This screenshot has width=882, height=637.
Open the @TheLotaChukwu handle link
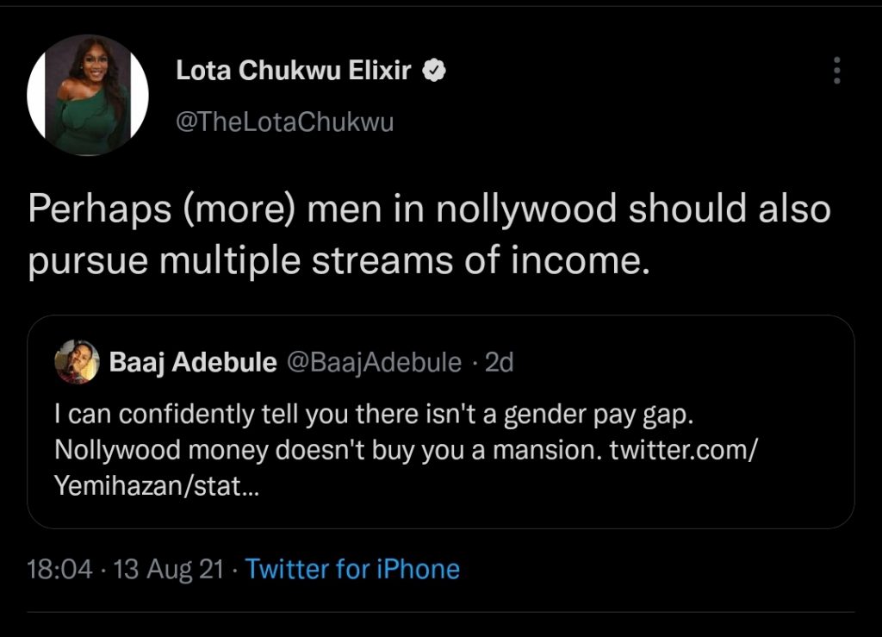click(284, 122)
